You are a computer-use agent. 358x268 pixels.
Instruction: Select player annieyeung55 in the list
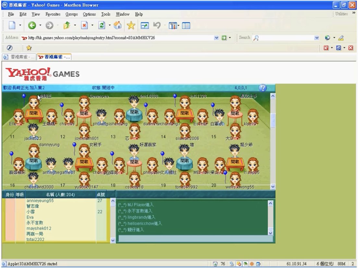click(40, 201)
